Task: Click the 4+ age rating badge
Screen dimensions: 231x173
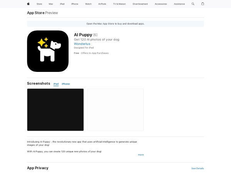Action: pyautogui.click(x=95, y=35)
